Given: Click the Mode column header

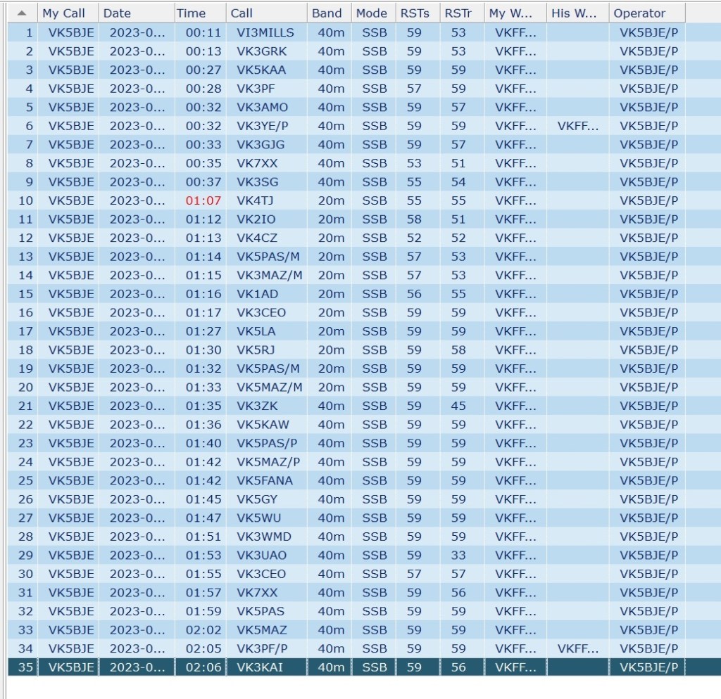Looking at the screenshot, I should pyautogui.click(x=371, y=13).
